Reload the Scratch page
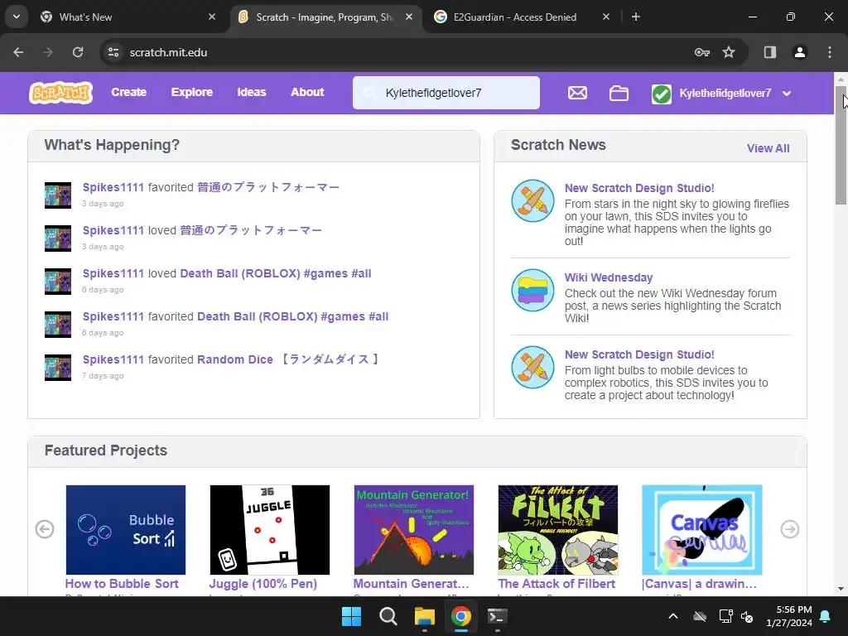The width and height of the screenshot is (848, 636). point(78,52)
